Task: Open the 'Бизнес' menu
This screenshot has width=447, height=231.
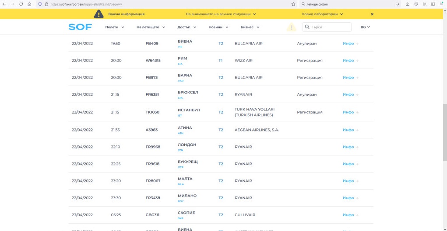Action: (250, 27)
